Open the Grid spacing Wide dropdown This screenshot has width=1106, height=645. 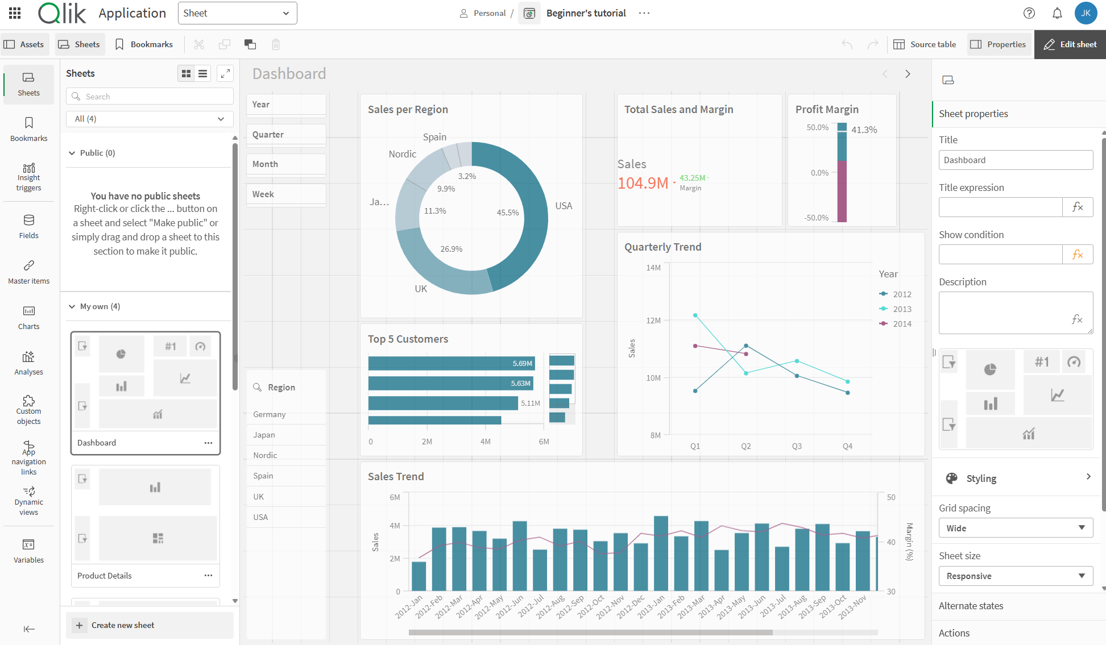1015,528
